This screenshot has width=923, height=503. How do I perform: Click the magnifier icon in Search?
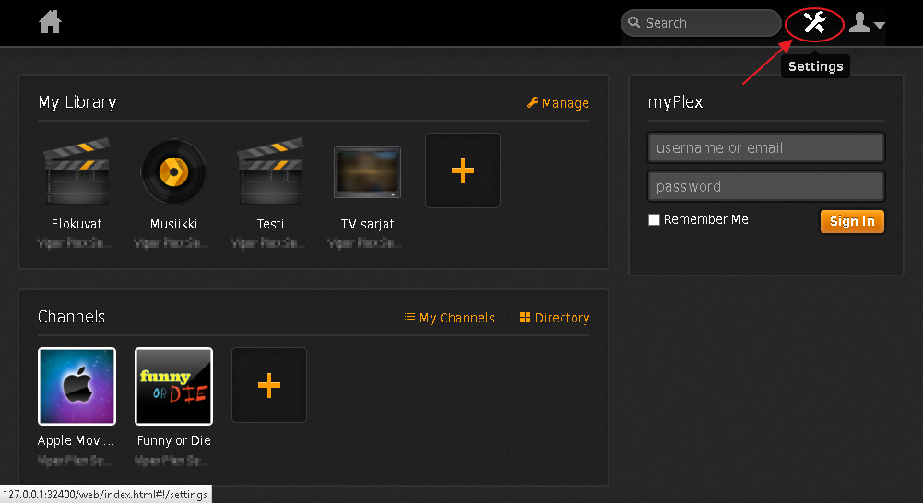click(633, 23)
